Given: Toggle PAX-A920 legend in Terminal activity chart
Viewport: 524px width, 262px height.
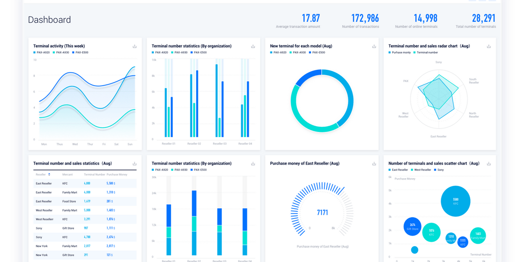Looking at the screenshot, I should coord(41,52).
